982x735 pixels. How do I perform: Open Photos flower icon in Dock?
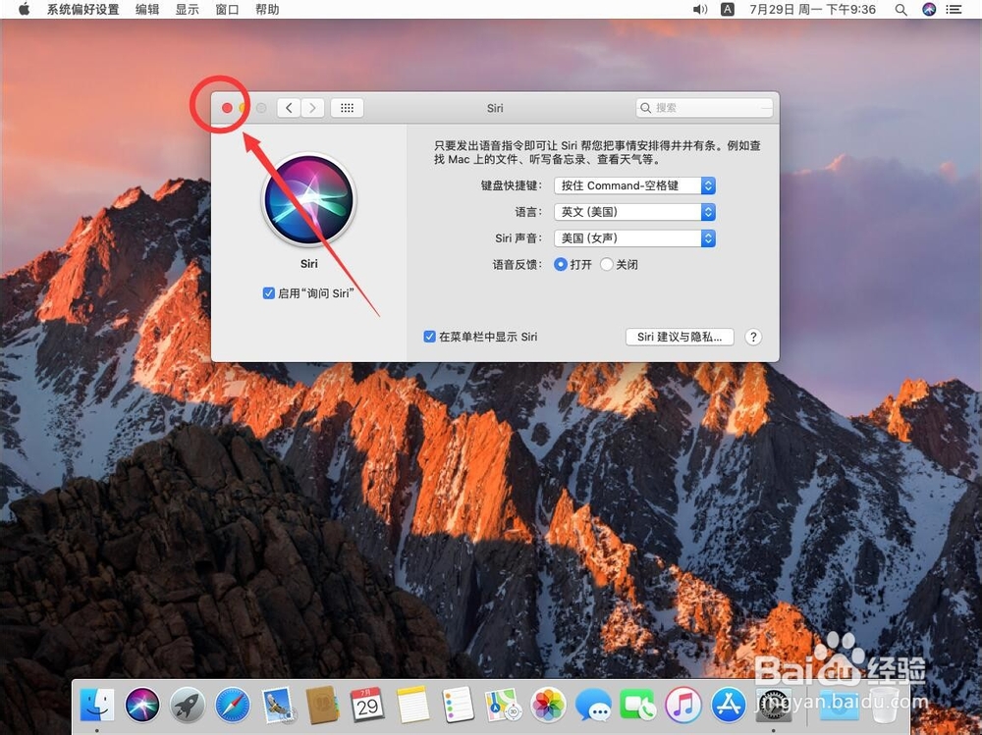(x=548, y=705)
